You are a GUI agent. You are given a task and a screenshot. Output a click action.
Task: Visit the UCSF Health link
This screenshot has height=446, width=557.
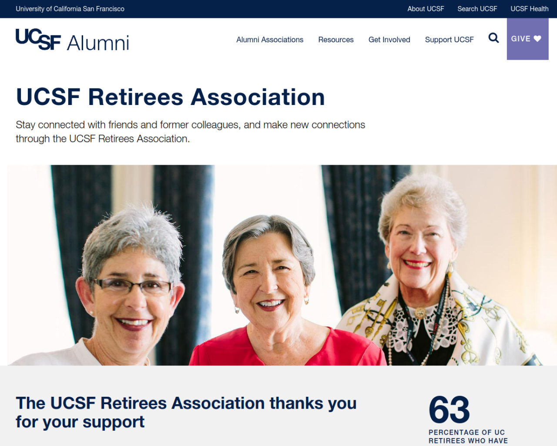[530, 9]
